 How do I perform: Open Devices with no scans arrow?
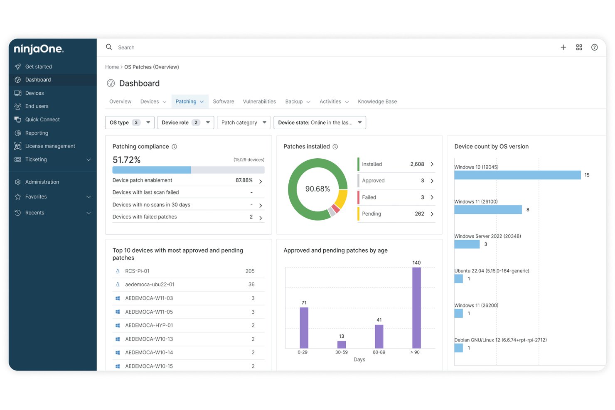(261, 206)
